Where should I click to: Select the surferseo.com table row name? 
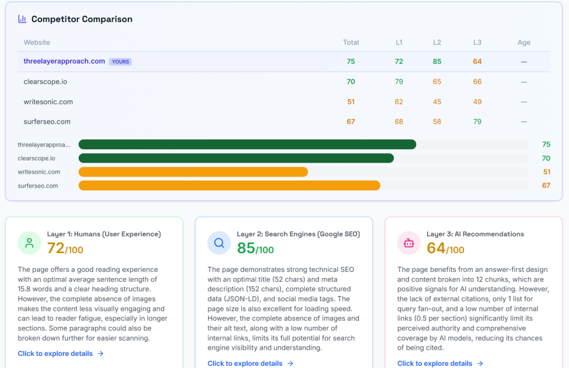pos(47,122)
